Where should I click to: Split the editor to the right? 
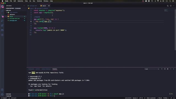(x=170, y=6)
